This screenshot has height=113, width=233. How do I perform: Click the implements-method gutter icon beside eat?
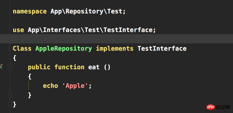click(0, 67)
